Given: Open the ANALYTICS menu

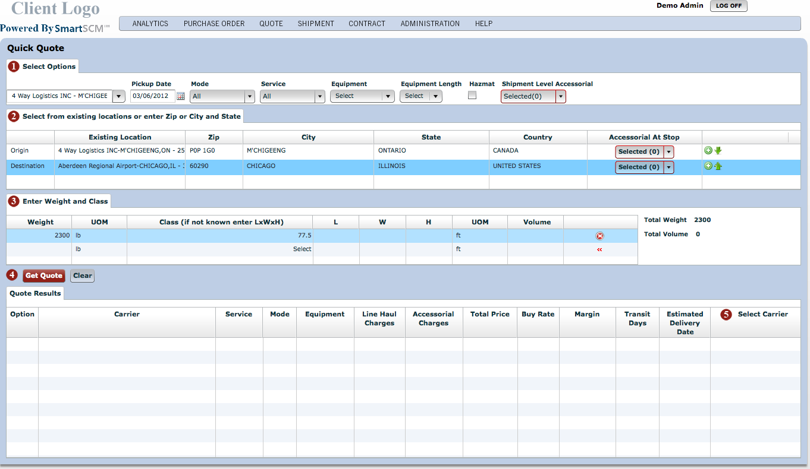Looking at the screenshot, I should point(150,24).
